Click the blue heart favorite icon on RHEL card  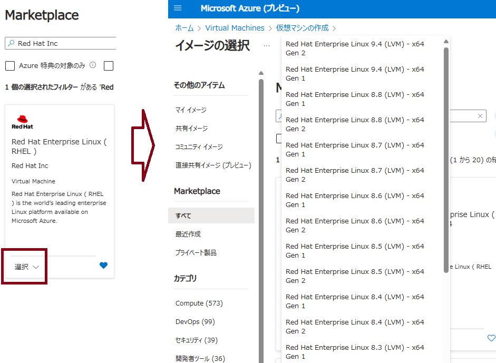click(x=103, y=266)
